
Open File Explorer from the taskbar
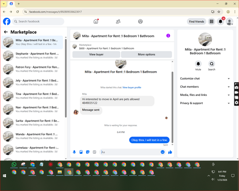[x=60, y=172]
